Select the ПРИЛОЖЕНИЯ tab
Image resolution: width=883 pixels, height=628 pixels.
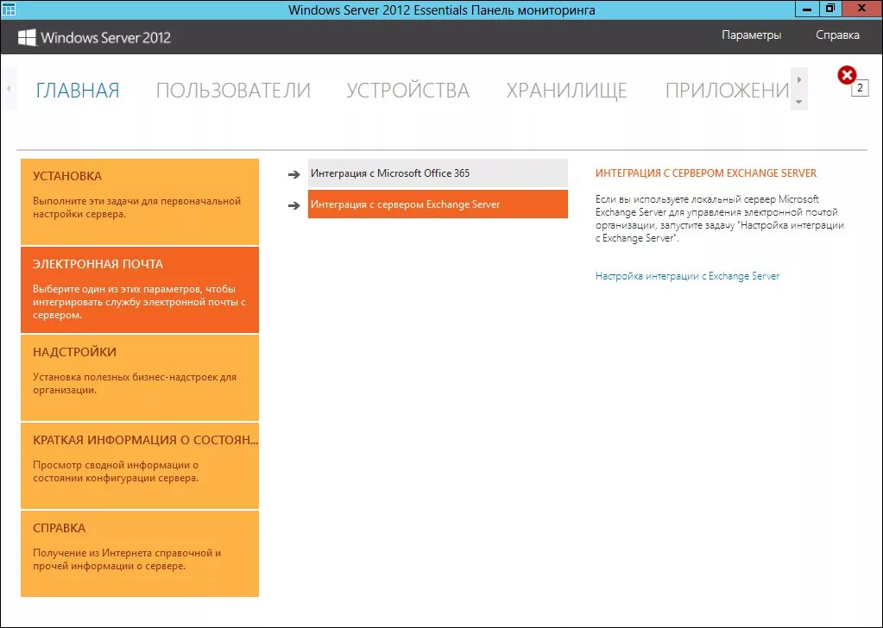[x=727, y=90]
